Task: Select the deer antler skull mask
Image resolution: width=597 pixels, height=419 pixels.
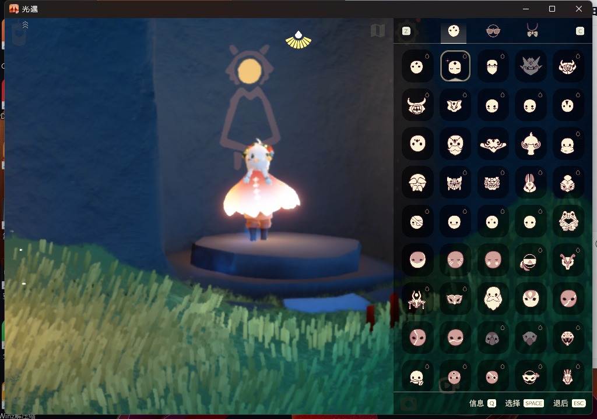Action: pos(568,261)
